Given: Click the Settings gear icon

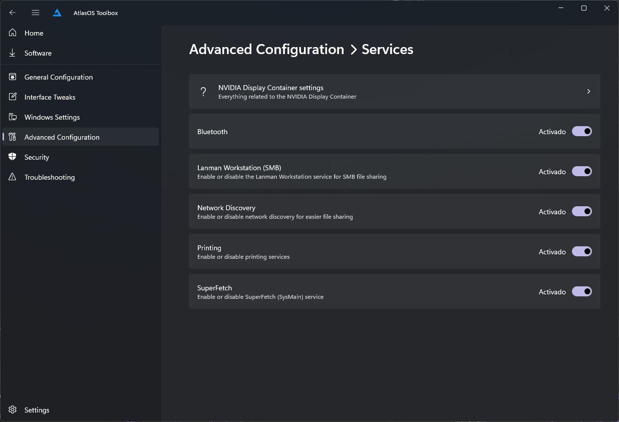Looking at the screenshot, I should click(x=13, y=410).
